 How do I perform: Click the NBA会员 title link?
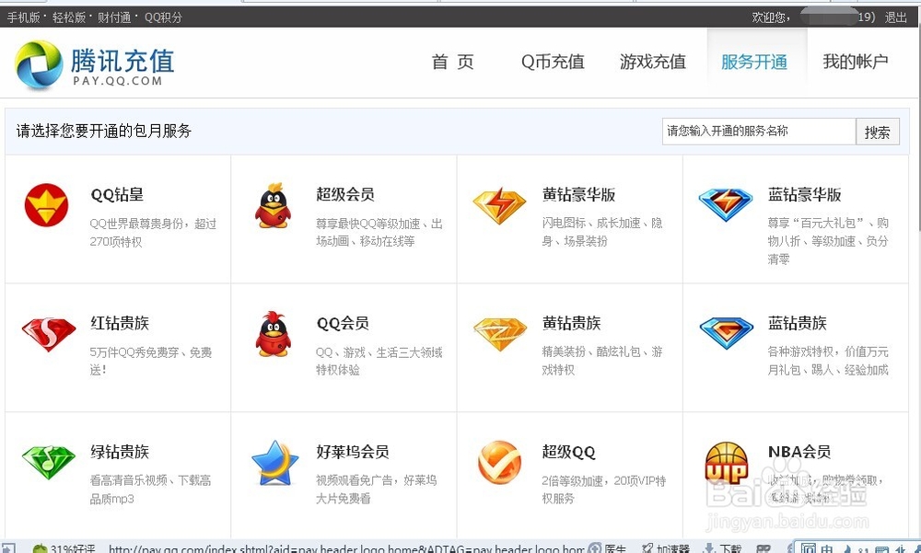[x=799, y=452]
